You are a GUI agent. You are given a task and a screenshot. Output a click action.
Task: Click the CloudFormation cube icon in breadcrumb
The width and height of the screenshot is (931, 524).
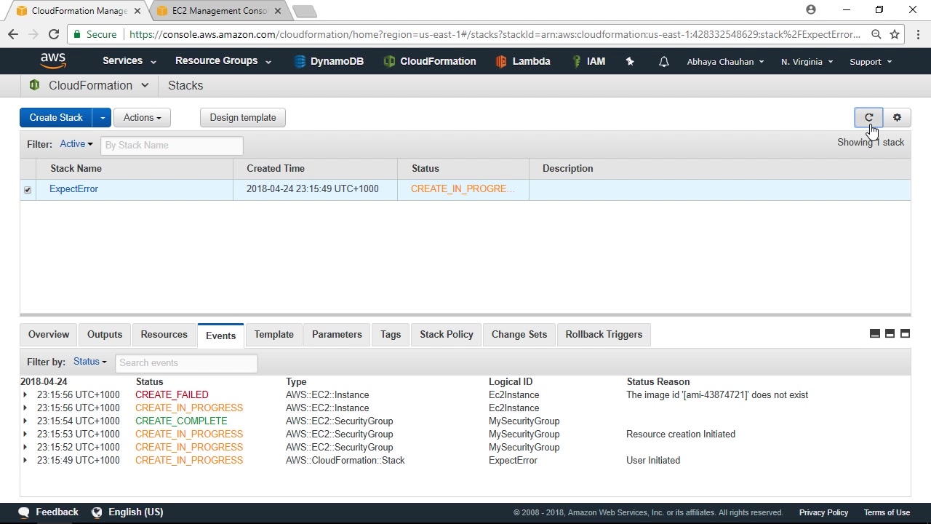[x=34, y=85]
